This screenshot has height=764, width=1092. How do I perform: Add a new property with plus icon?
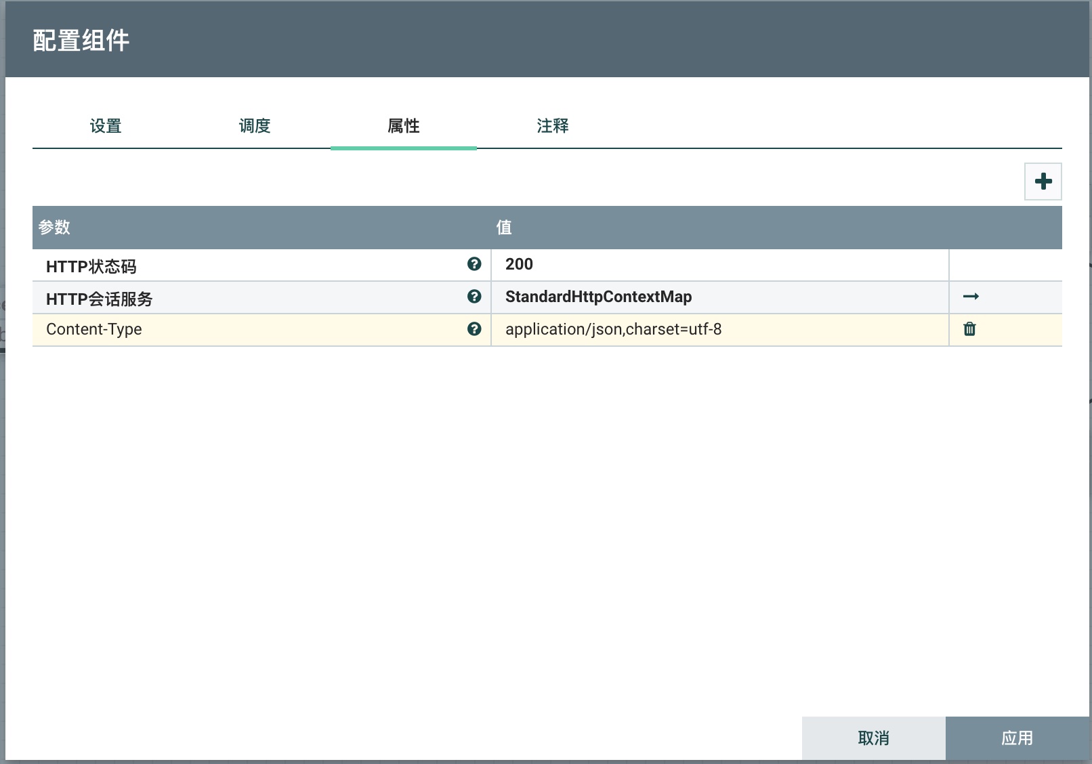(1043, 182)
